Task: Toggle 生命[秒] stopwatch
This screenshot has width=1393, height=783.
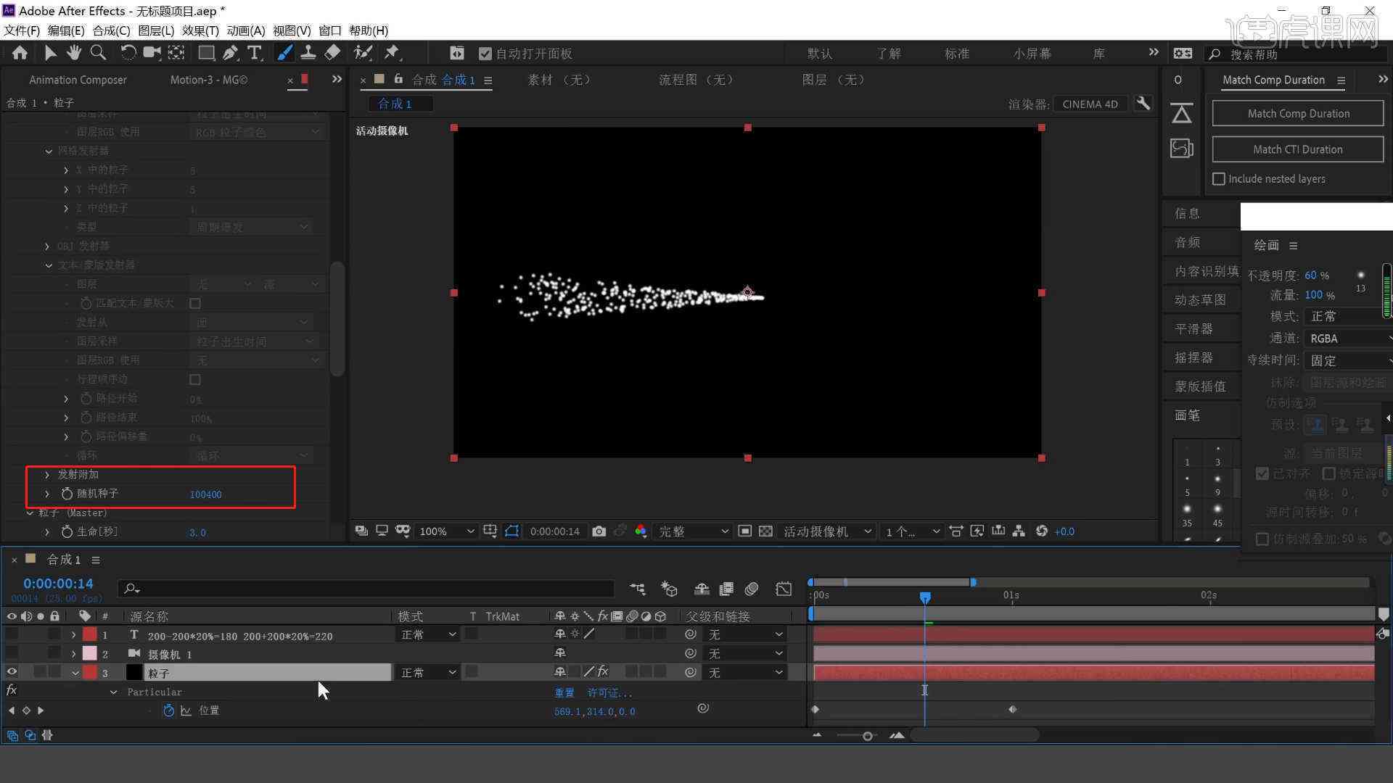Action: [x=67, y=531]
